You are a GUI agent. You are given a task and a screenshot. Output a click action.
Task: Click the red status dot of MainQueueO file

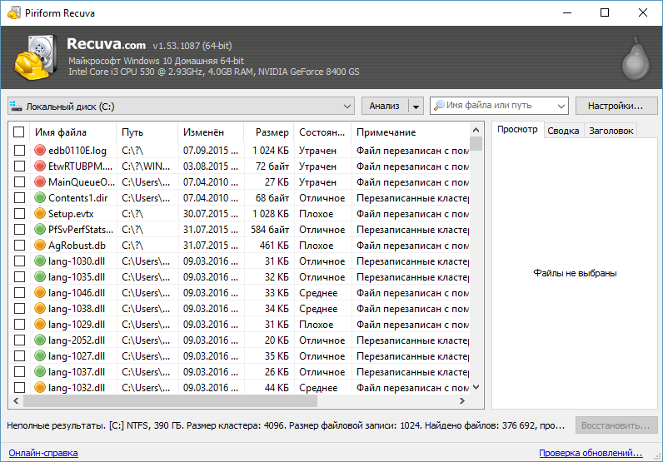[40, 181]
